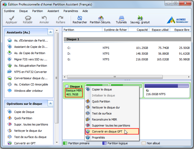Sort by the Partition column header

[x=82, y=30]
